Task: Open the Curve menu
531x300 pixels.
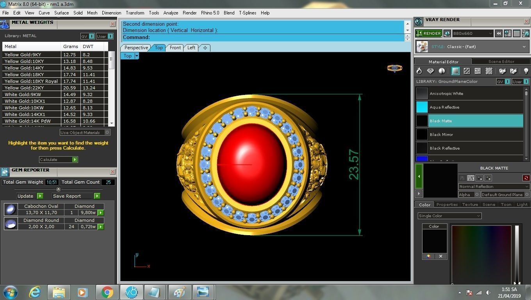Action: (x=44, y=13)
